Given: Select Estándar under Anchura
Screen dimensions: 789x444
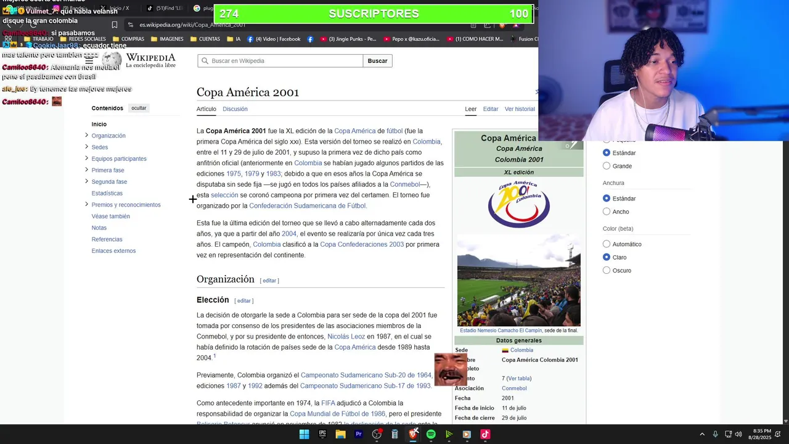Looking at the screenshot, I should pos(607,199).
